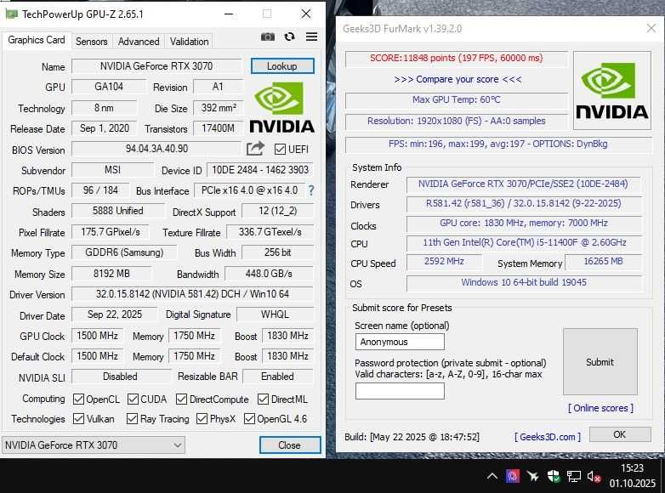The height and width of the screenshot is (493, 665).
Task: Open the GPU-Z hamburger menu
Action: coord(312,37)
